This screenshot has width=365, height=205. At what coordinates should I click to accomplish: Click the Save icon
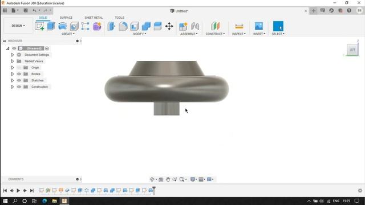pos(26,10)
